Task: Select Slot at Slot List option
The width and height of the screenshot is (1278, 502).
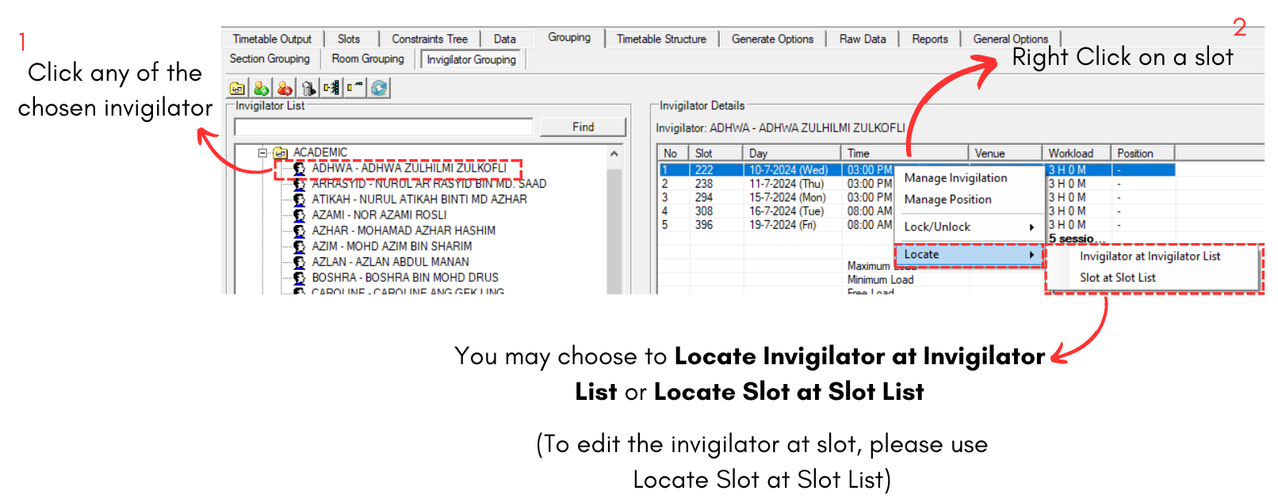Action: tap(1117, 278)
